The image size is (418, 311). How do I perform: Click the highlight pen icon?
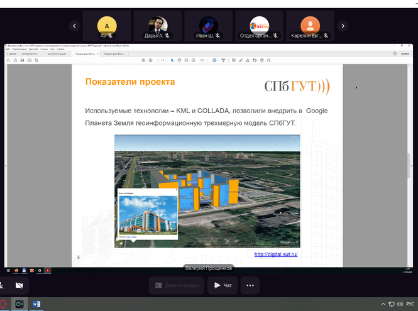click(241, 60)
